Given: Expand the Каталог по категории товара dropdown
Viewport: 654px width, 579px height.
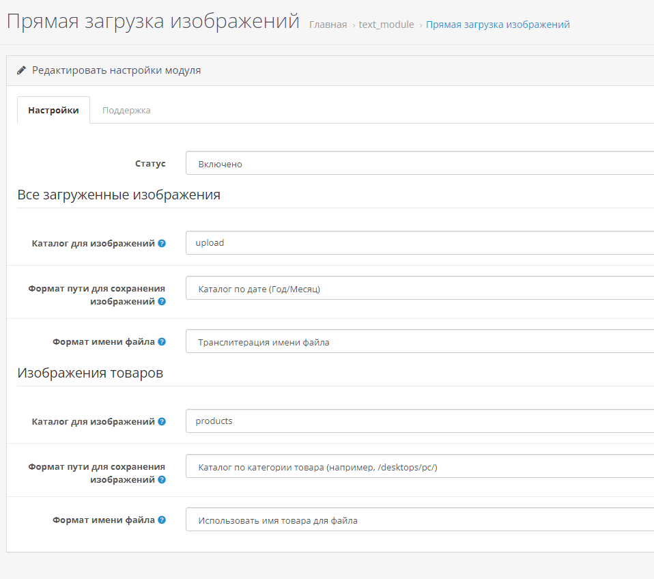Looking at the screenshot, I should click(419, 467).
